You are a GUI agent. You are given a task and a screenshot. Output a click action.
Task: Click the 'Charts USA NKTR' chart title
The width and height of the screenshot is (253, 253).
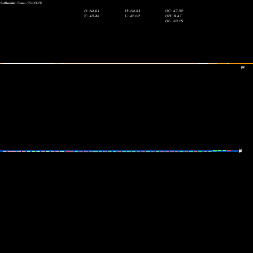(29, 3)
